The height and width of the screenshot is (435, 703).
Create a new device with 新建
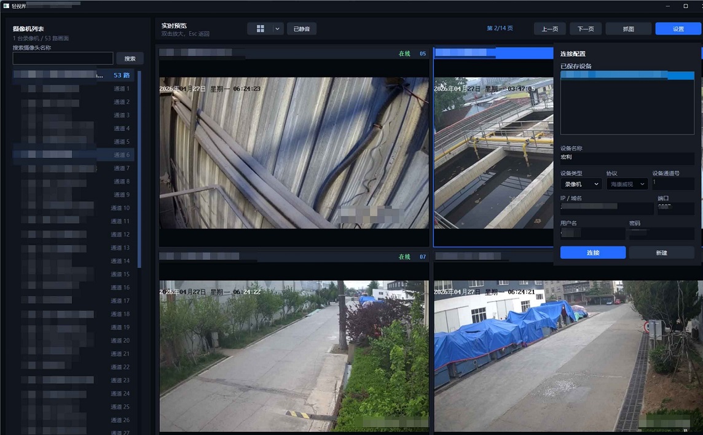pyautogui.click(x=662, y=253)
